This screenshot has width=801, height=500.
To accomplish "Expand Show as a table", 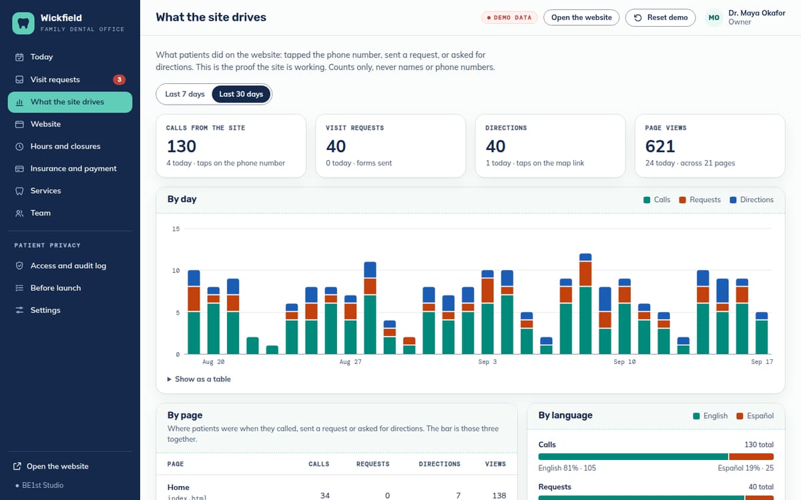I will coord(199,379).
